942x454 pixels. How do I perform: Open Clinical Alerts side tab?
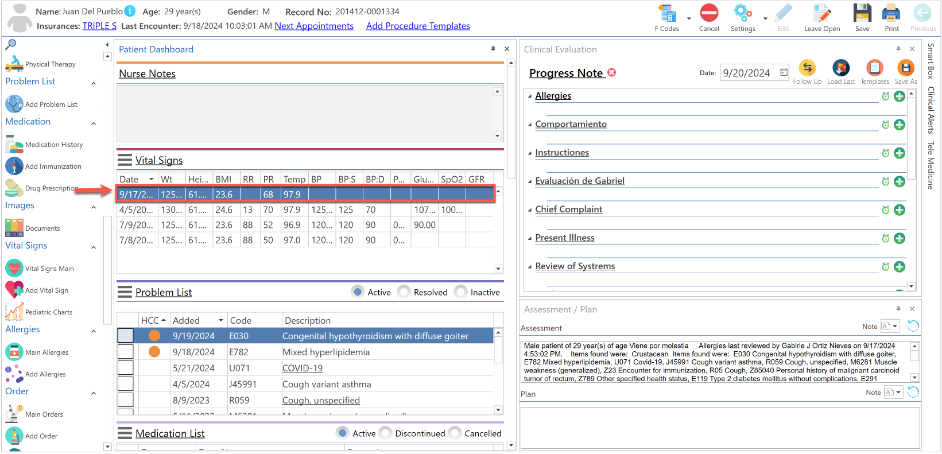(931, 110)
